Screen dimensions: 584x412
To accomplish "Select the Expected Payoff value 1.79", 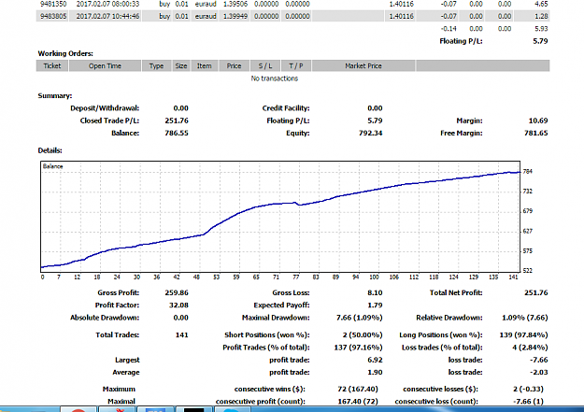I will click(375, 305).
